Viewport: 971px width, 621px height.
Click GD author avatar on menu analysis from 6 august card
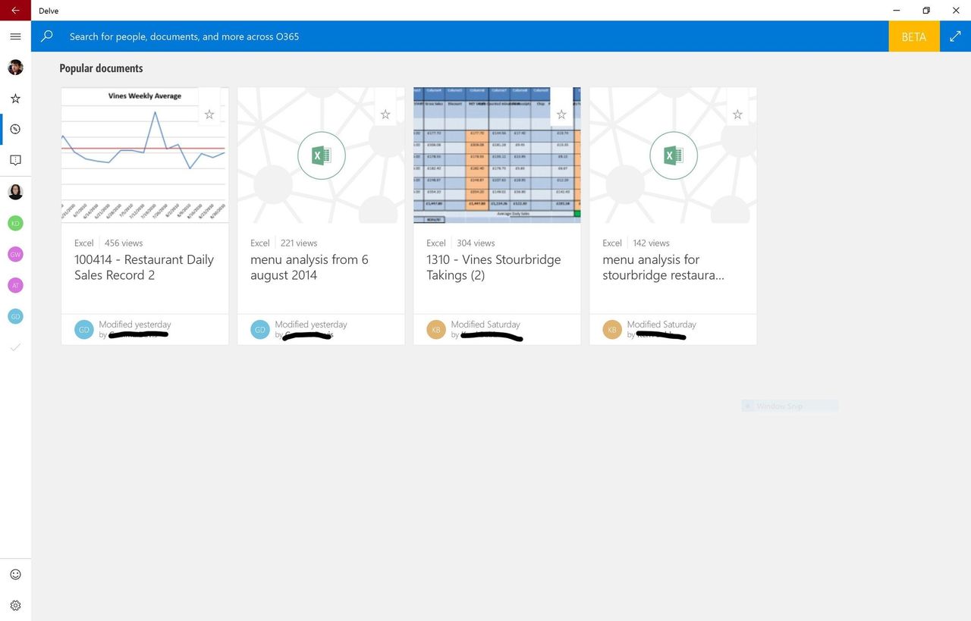tap(260, 330)
